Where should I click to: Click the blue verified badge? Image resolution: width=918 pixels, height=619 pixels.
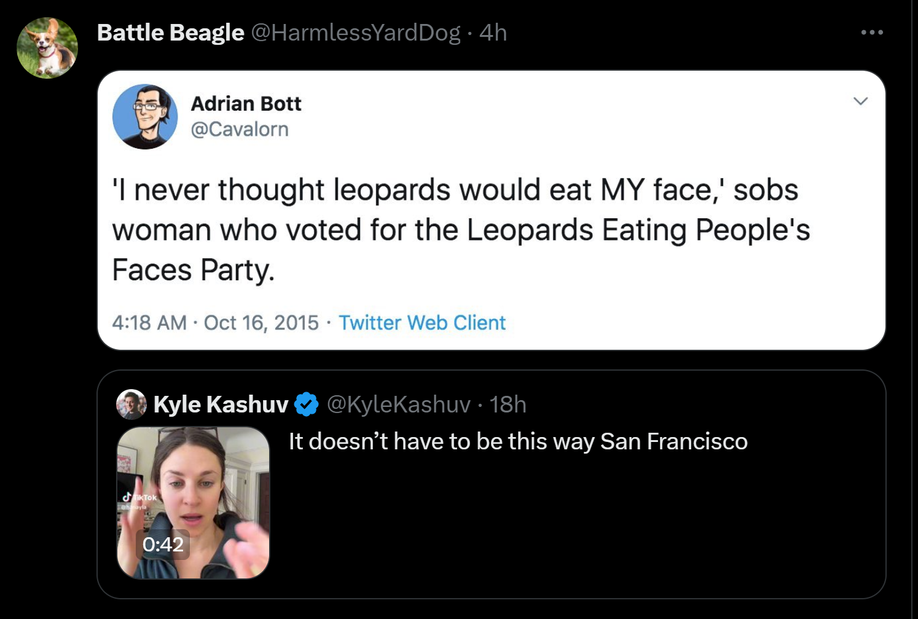tap(307, 404)
